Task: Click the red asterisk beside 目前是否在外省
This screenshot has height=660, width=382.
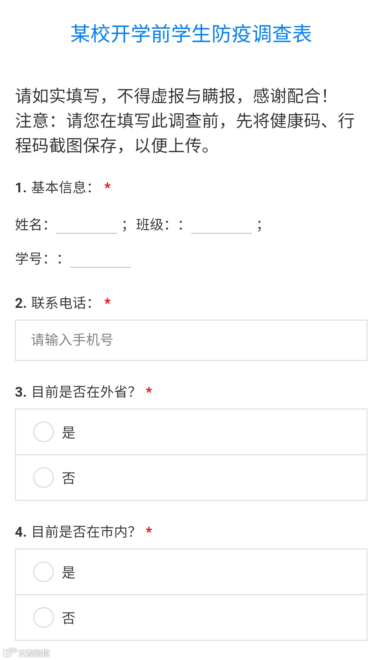Action: (x=149, y=391)
